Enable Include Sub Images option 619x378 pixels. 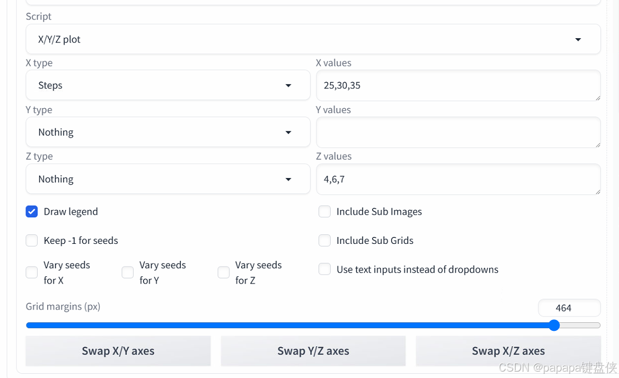coord(324,212)
